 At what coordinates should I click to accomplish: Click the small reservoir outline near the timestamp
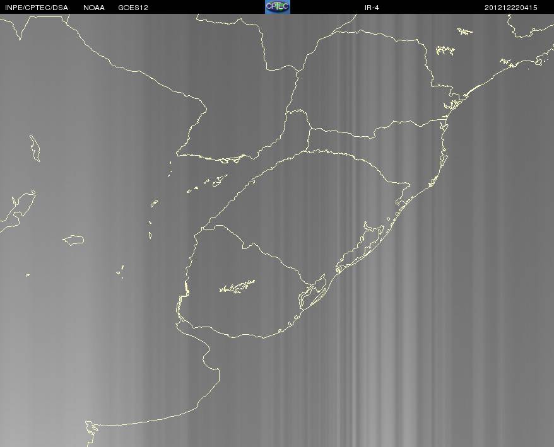click(x=465, y=32)
